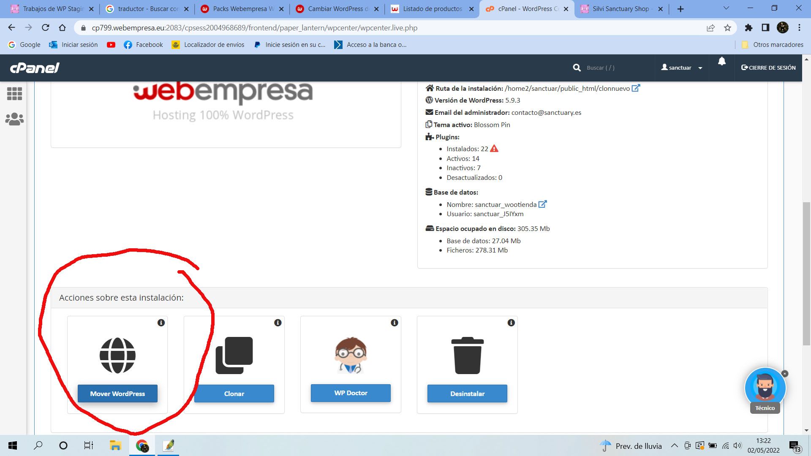Reload the current page
Viewport: 811px width, 456px height.
tap(46, 28)
